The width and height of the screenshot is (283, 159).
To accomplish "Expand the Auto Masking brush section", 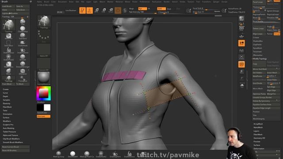I will (8, 128).
